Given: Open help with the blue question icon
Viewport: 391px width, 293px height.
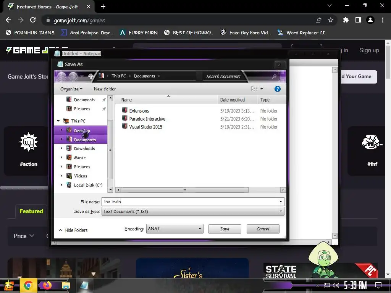Looking at the screenshot, I should [277, 89].
